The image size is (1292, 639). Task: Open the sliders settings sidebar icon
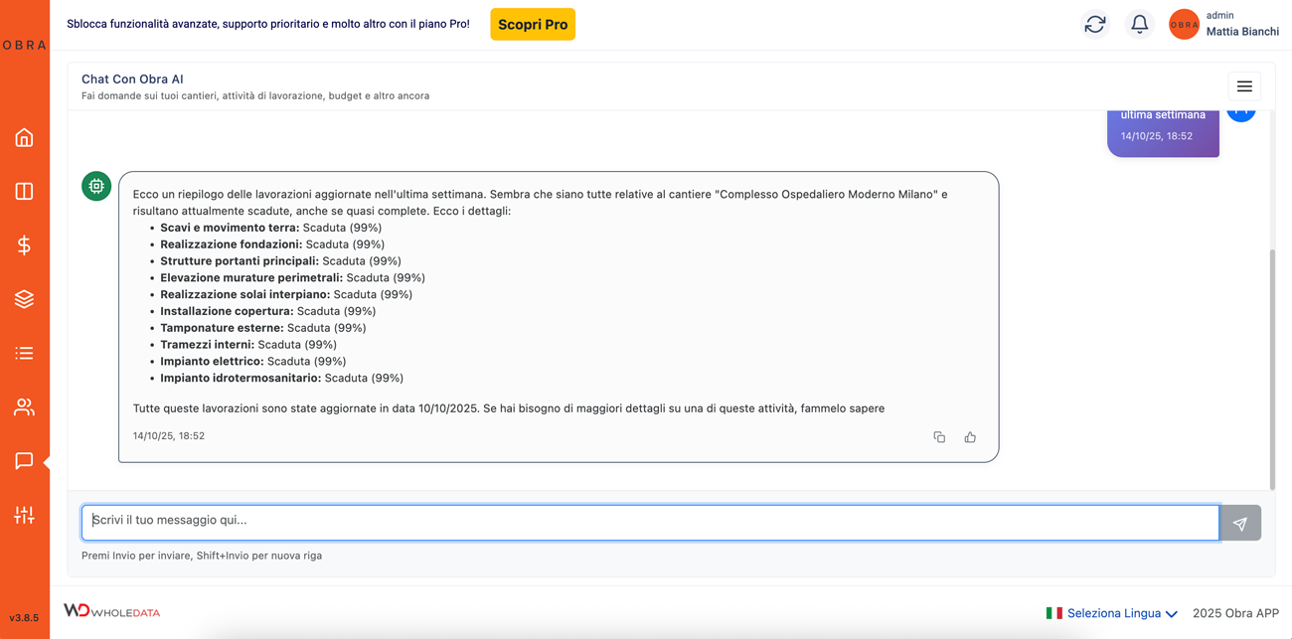tap(24, 515)
